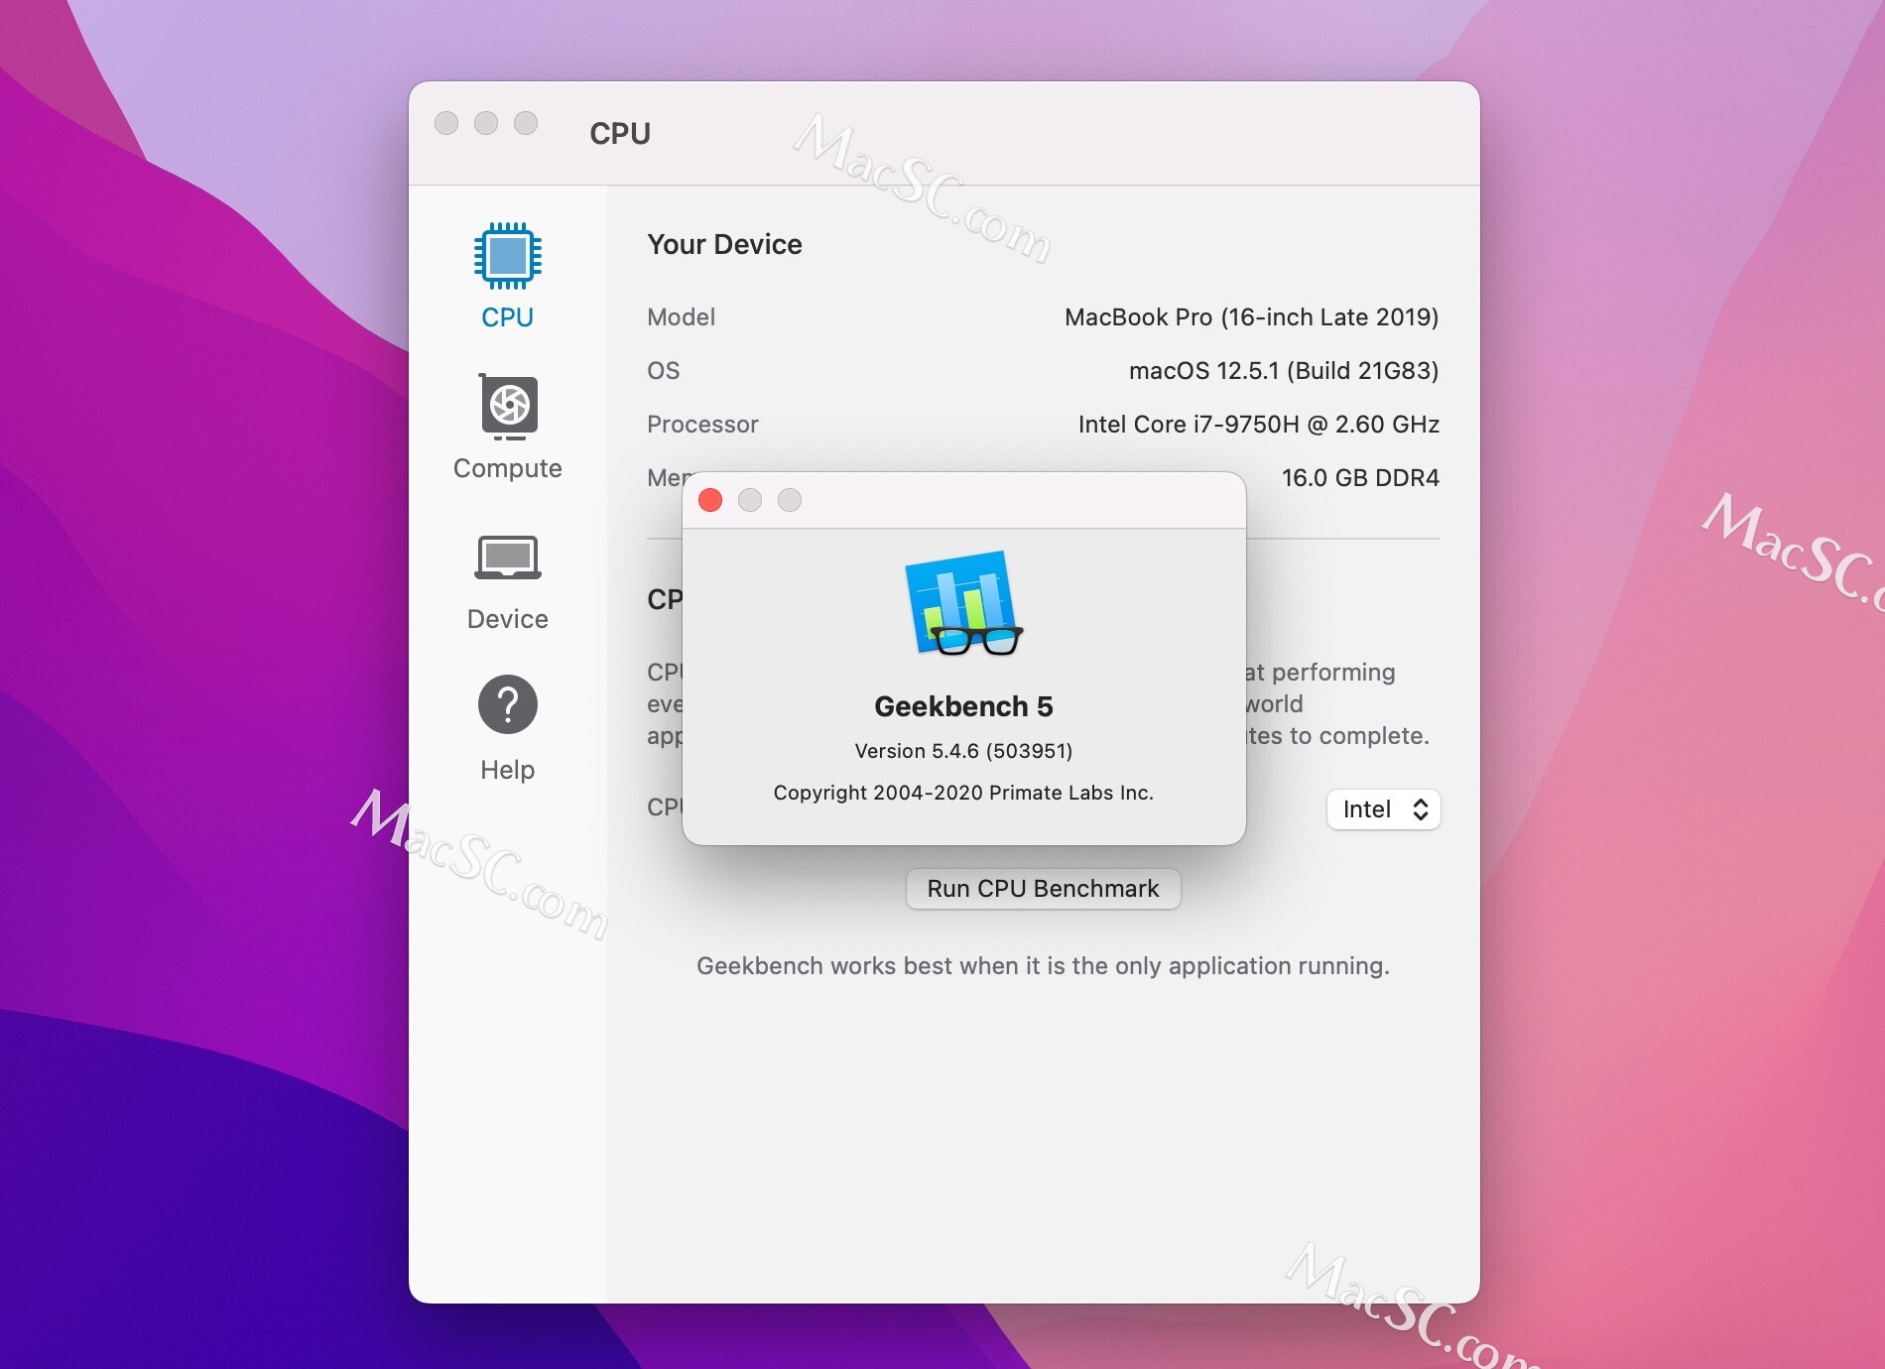
Task: Click the Geekbench 5 title in dialog
Action: click(x=963, y=706)
